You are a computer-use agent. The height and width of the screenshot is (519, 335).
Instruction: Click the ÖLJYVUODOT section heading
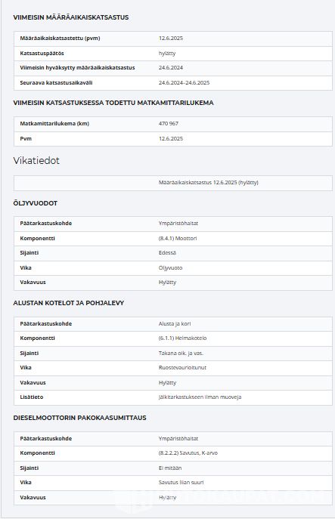point(35,203)
